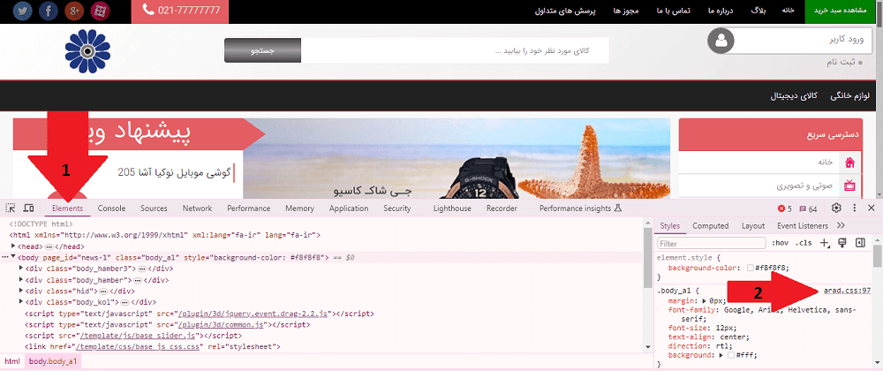The width and height of the screenshot is (883, 371).
Task: Switch to the Elements tab
Action: pos(68,208)
